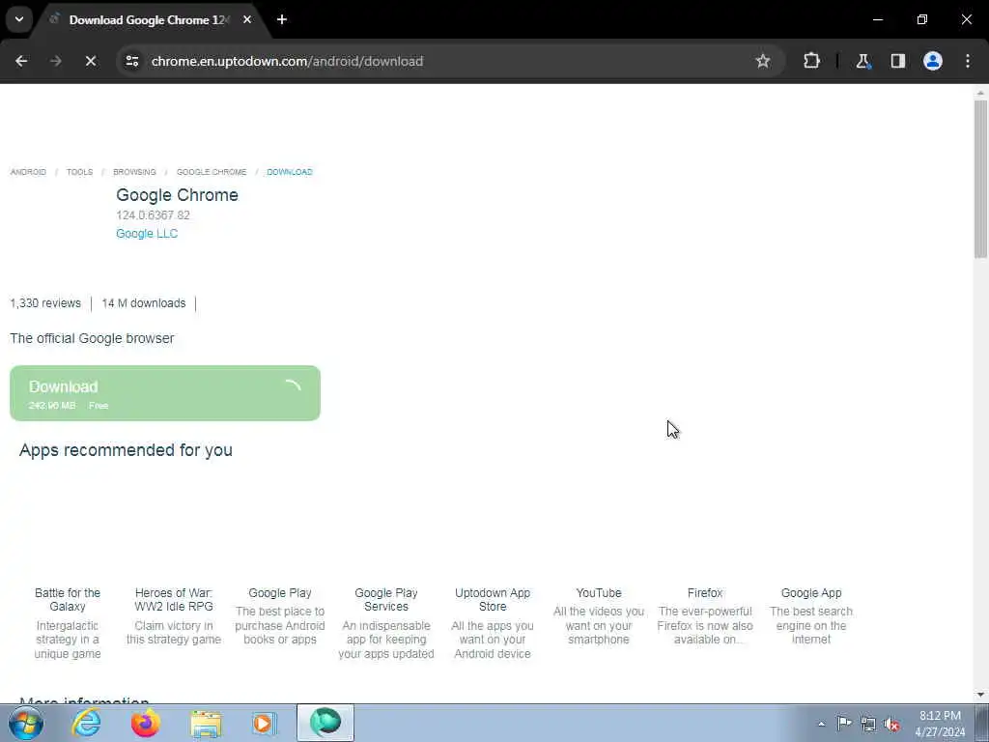The image size is (989, 742).
Task: Launch Internet Explorer from taskbar
Action: 86,723
